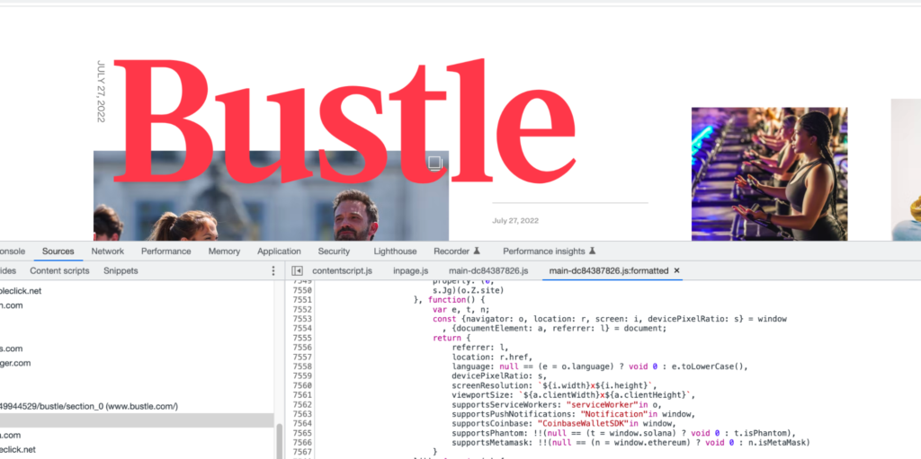This screenshot has width=921, height=459.
Task: Click 'referrer: l,' line in code
Action: coord(480,347)
